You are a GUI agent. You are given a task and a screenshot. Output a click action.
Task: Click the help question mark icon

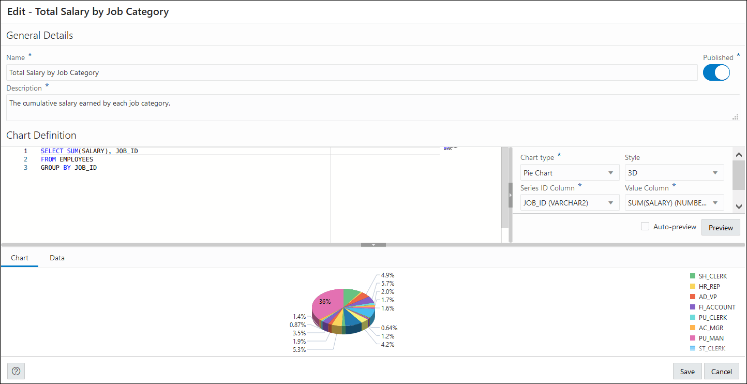click(16, 371)
